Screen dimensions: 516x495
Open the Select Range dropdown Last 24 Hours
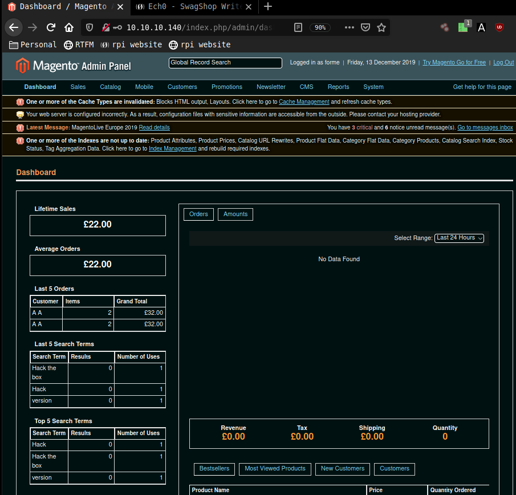pyautogui.click(x=459, y=238)
